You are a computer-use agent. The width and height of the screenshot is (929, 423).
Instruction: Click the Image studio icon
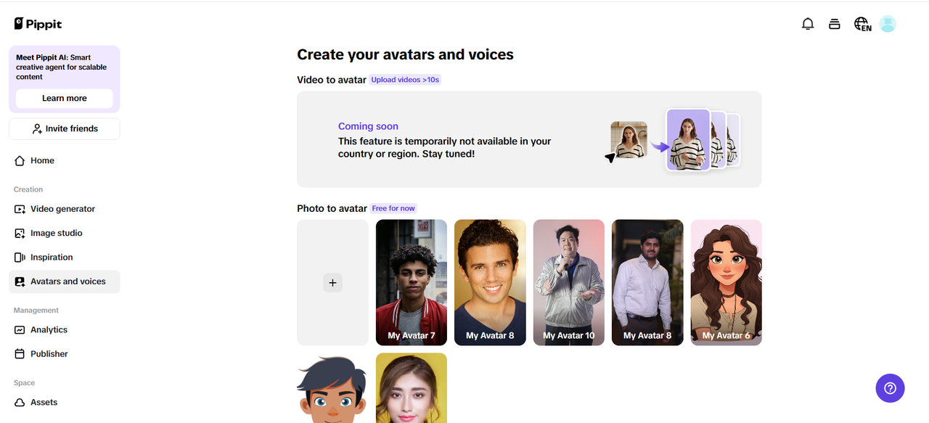20,233
